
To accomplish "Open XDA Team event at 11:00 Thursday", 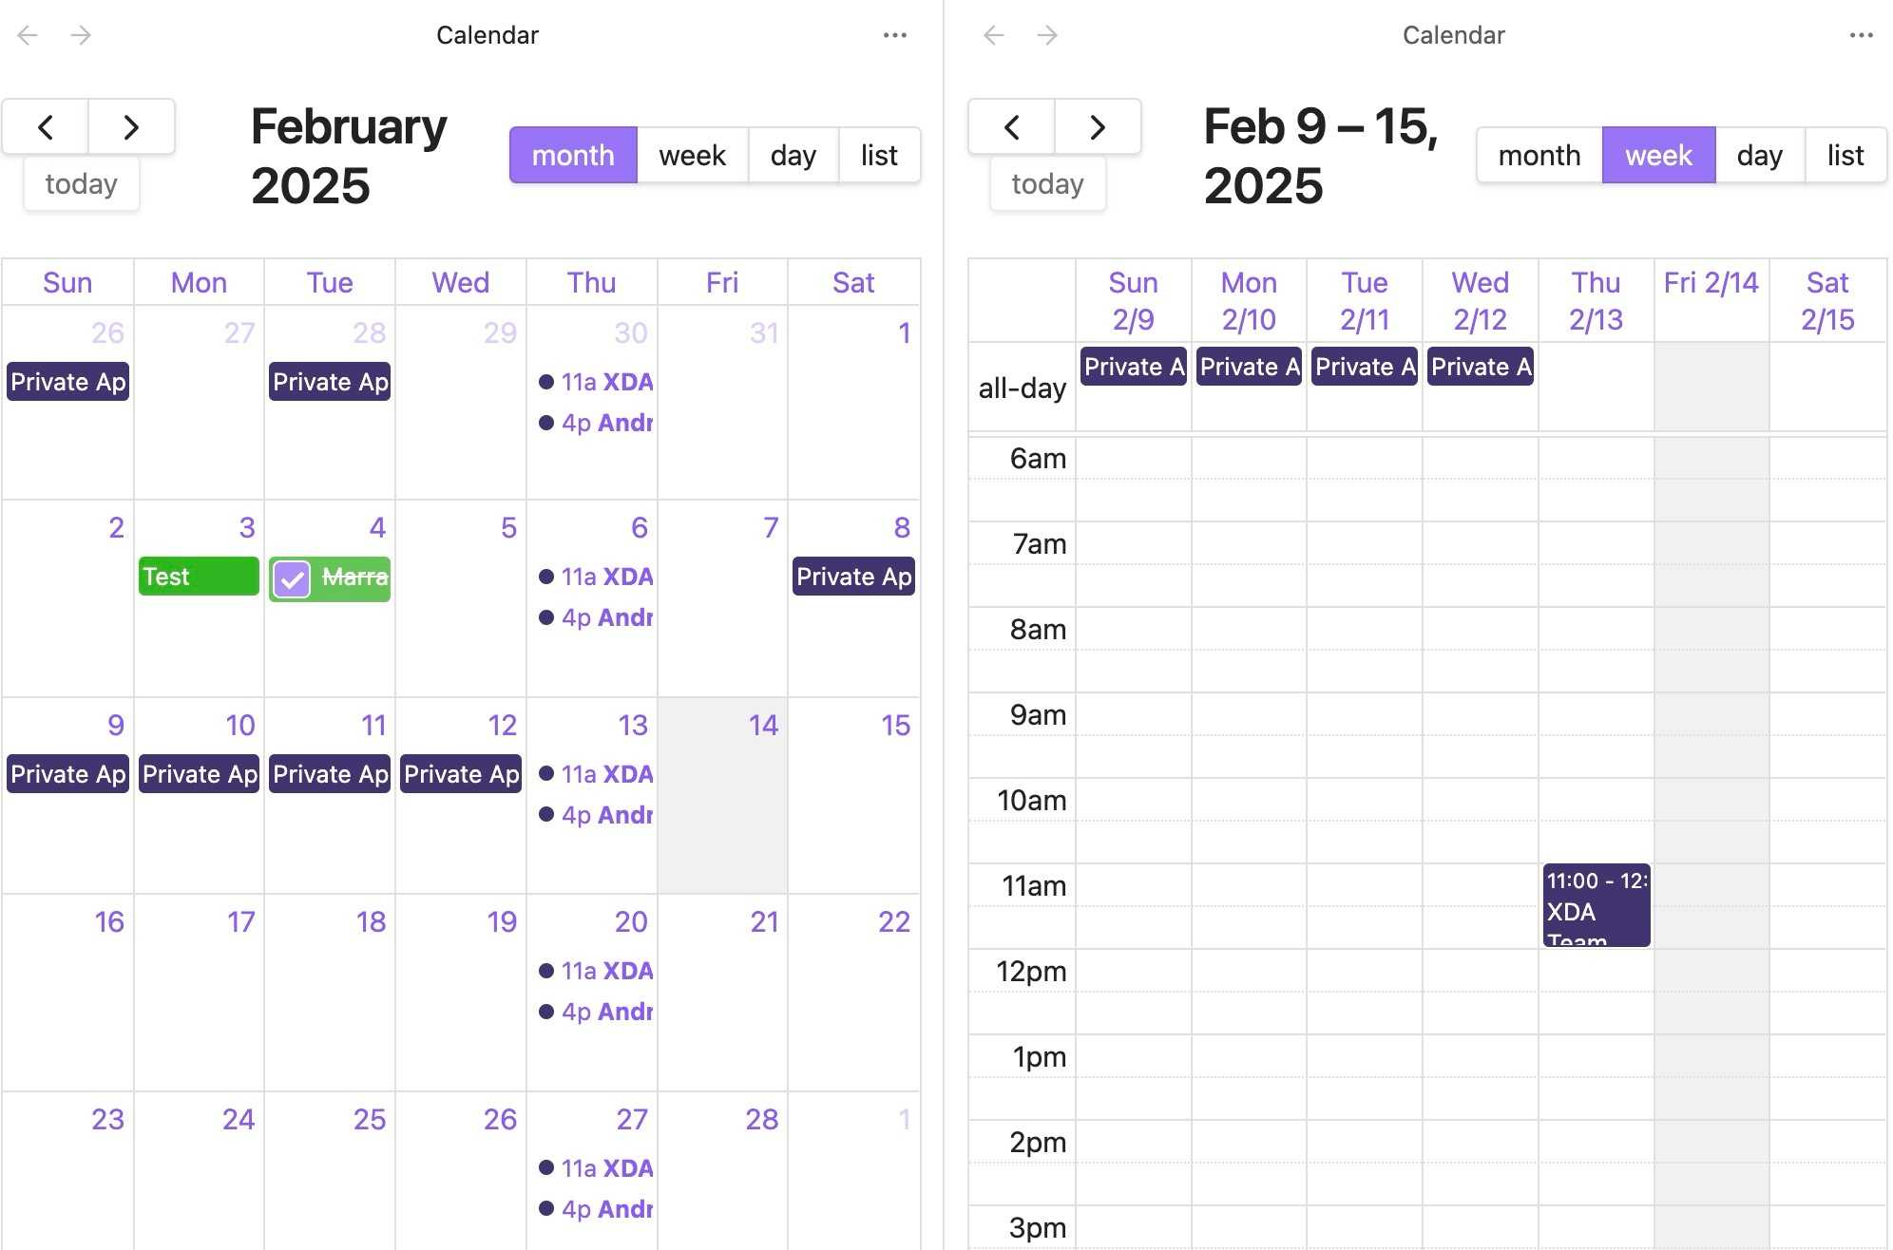I will (x=1596, y=905).
